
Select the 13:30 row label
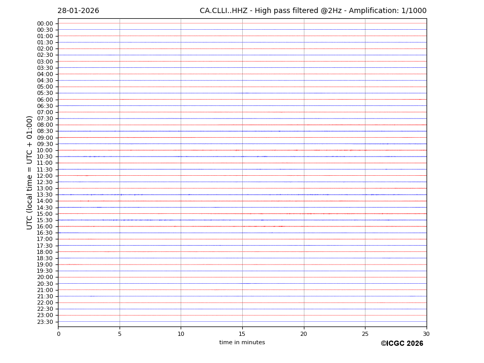tap(45, 195)
